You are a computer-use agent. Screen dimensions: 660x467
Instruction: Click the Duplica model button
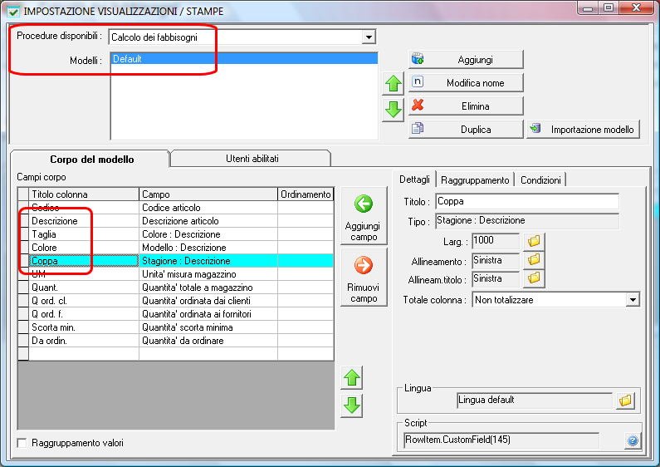click(x=466, y=129)
